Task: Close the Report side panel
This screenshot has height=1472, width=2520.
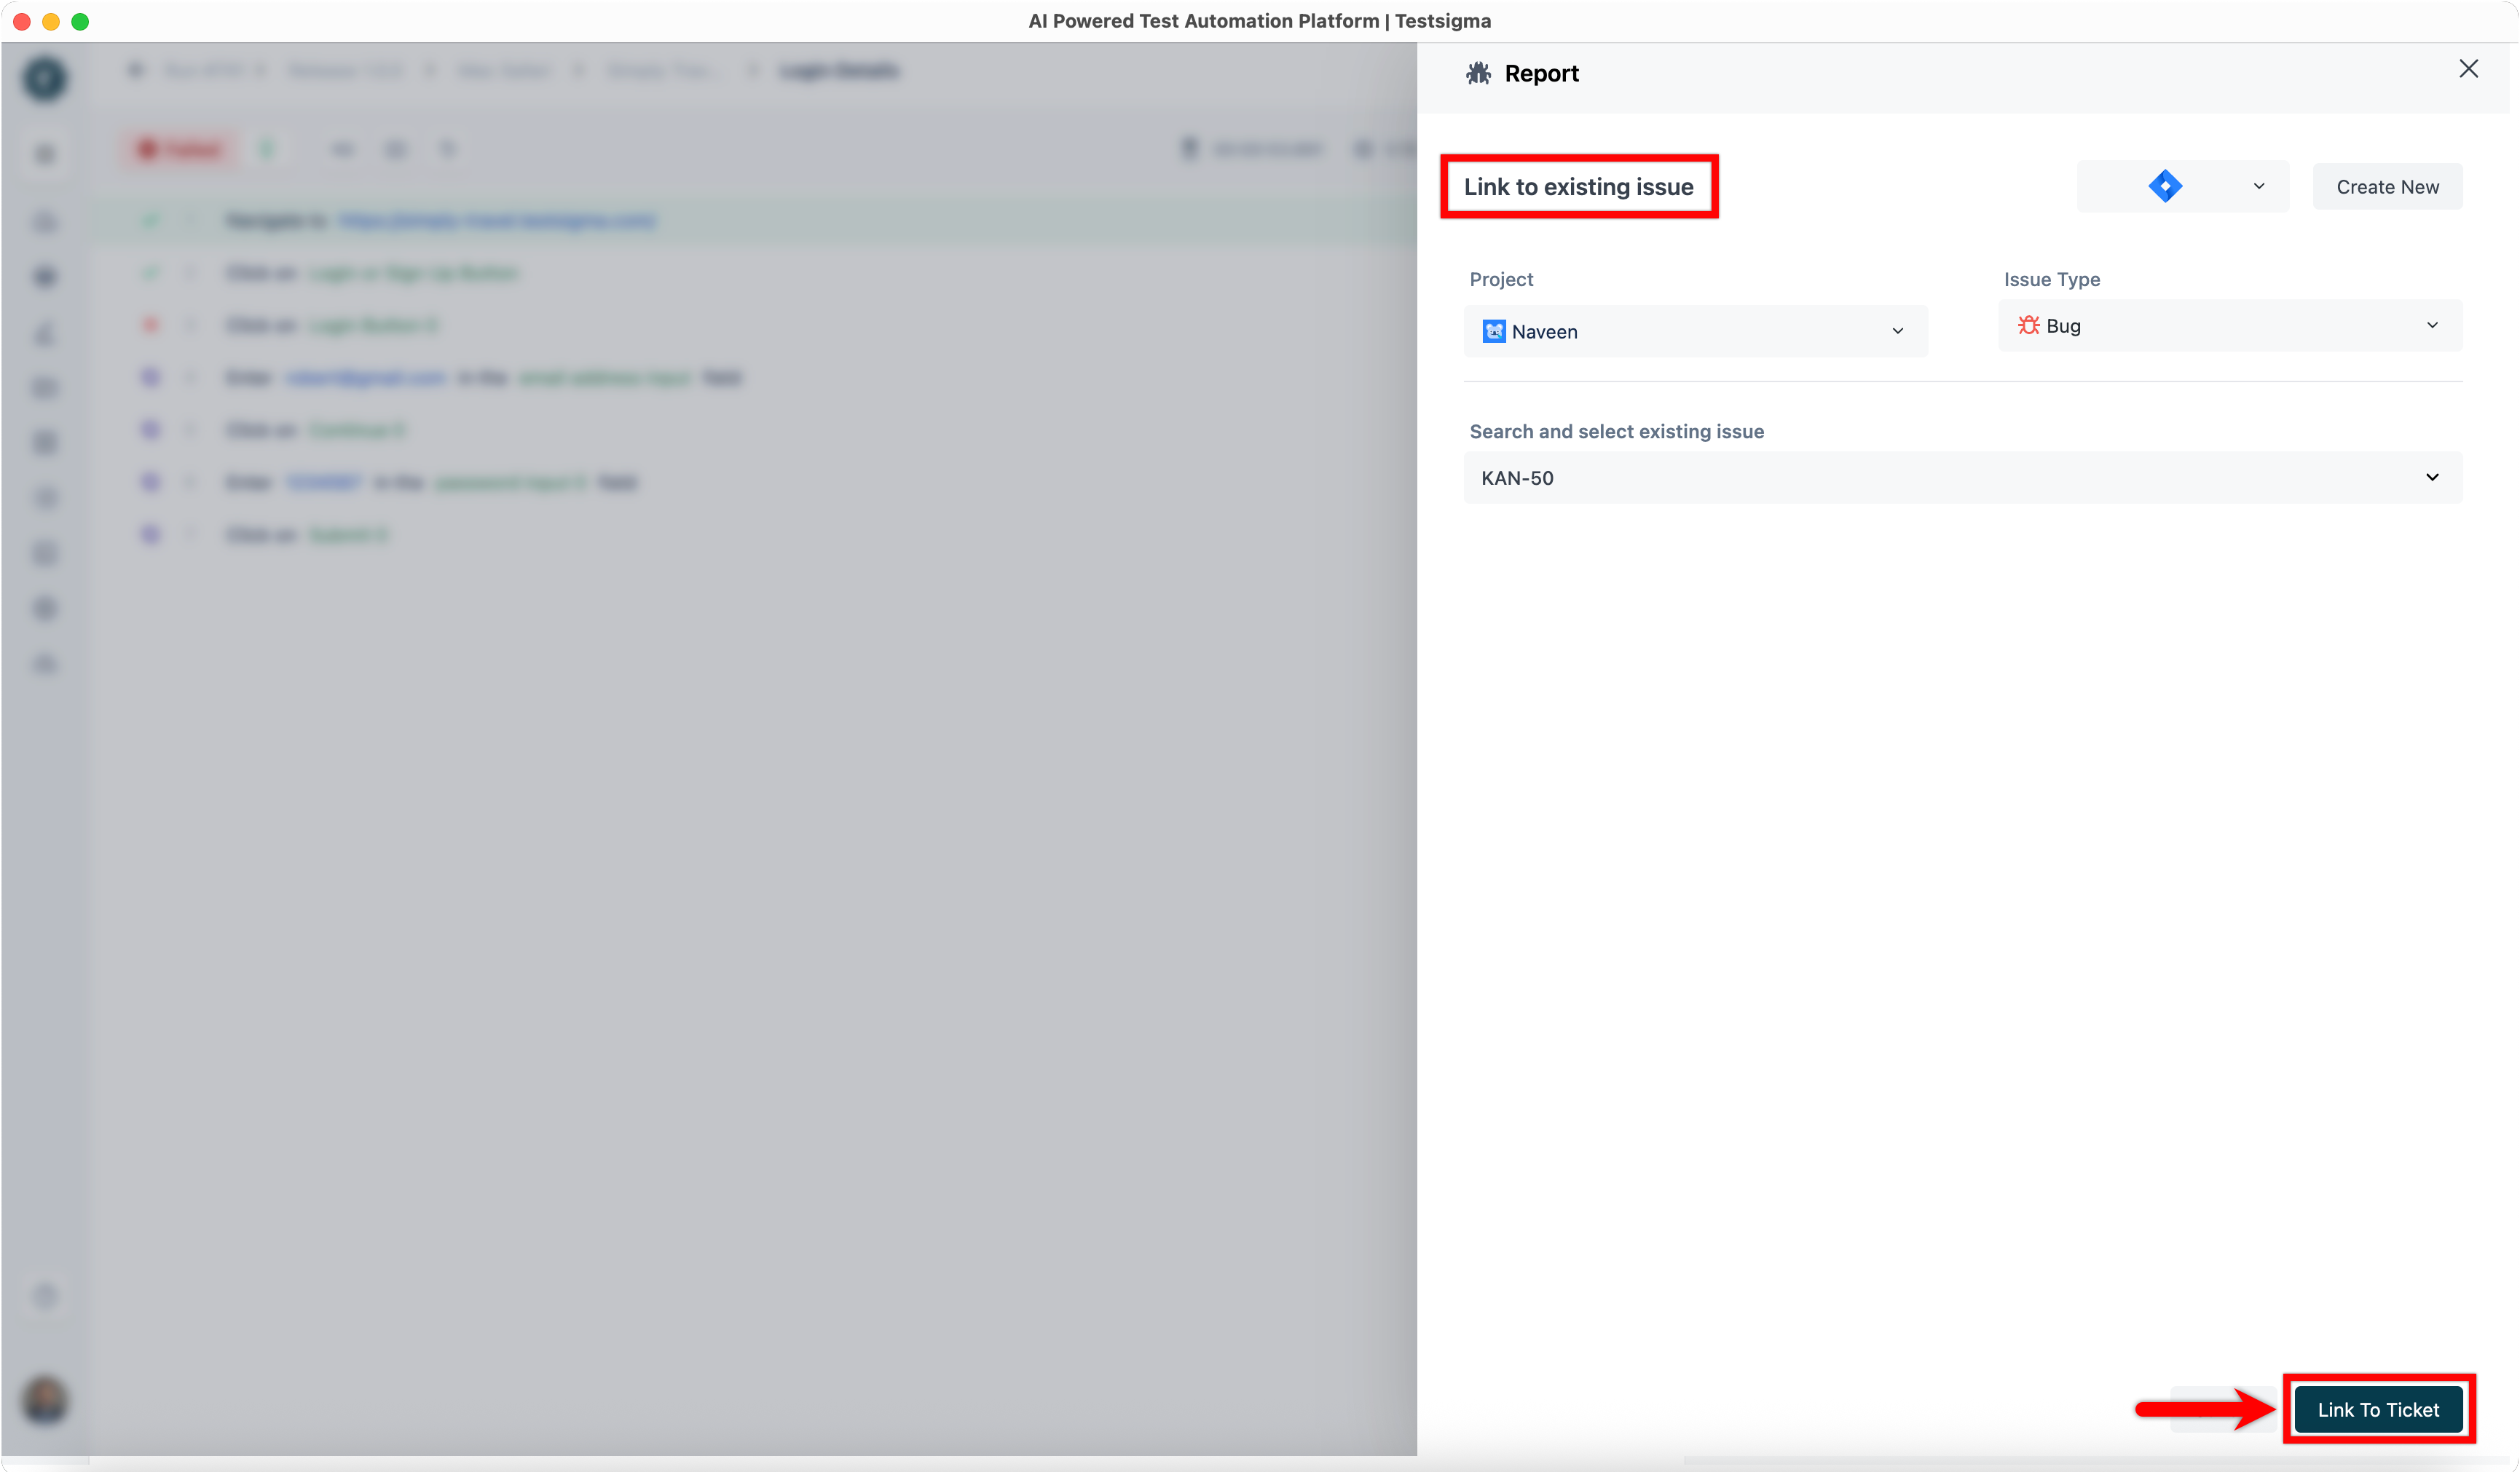Action: point(2468,69)
